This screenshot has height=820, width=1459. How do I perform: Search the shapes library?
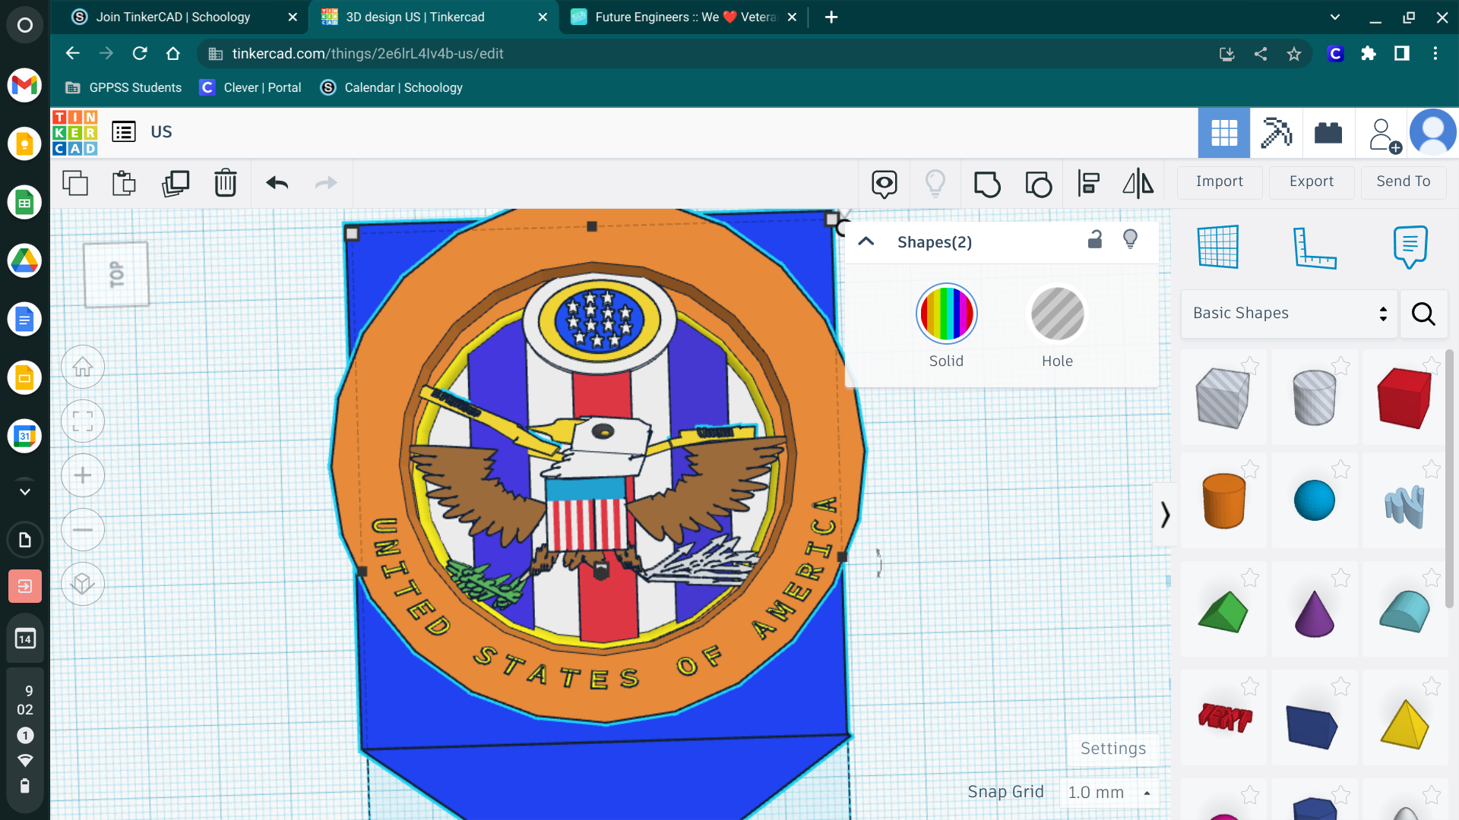[1423, 313]
